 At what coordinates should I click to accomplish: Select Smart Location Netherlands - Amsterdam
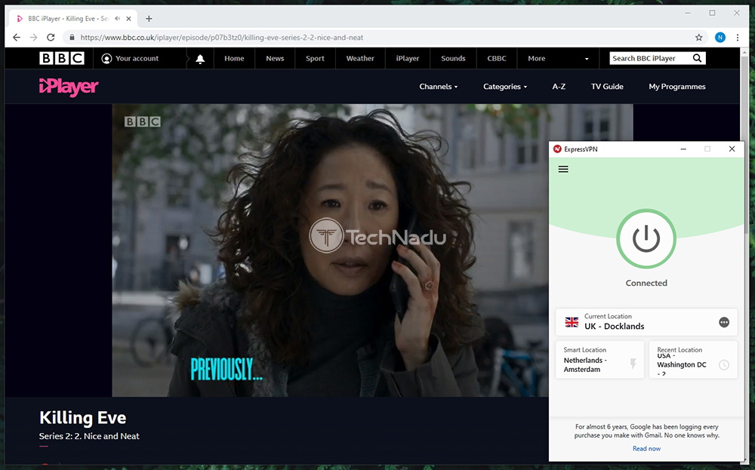tap(599, 360)
